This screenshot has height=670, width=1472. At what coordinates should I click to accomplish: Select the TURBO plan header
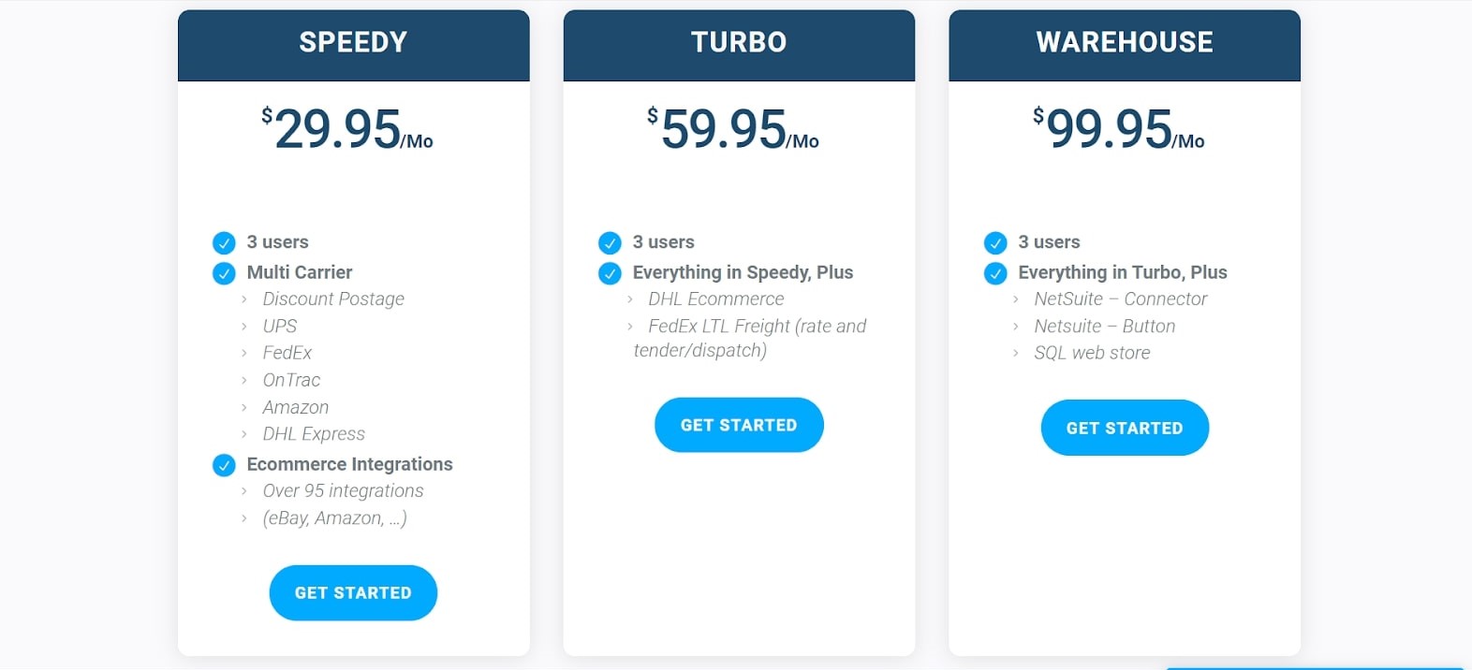739,43
